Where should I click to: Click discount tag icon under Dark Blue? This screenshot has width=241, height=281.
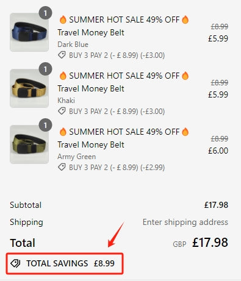pos(62,55)
